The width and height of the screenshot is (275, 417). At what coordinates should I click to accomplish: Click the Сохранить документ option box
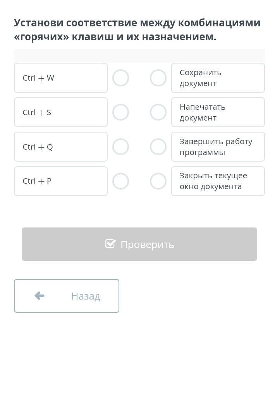pyautogui.click(x=218, y=78)
